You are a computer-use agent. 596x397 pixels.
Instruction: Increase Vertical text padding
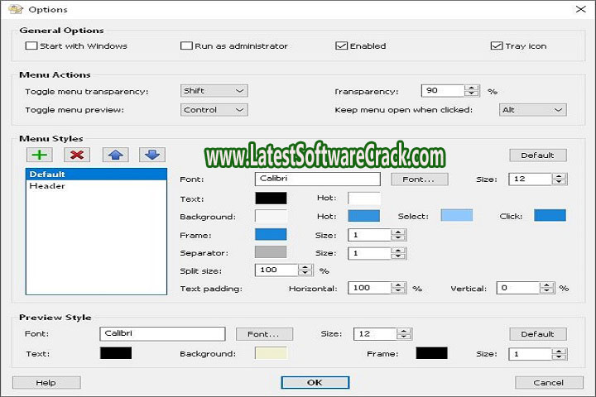click(546, 285)
